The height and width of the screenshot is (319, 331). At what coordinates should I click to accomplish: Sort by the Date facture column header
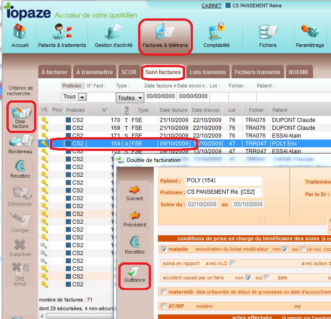pos(174,110)
